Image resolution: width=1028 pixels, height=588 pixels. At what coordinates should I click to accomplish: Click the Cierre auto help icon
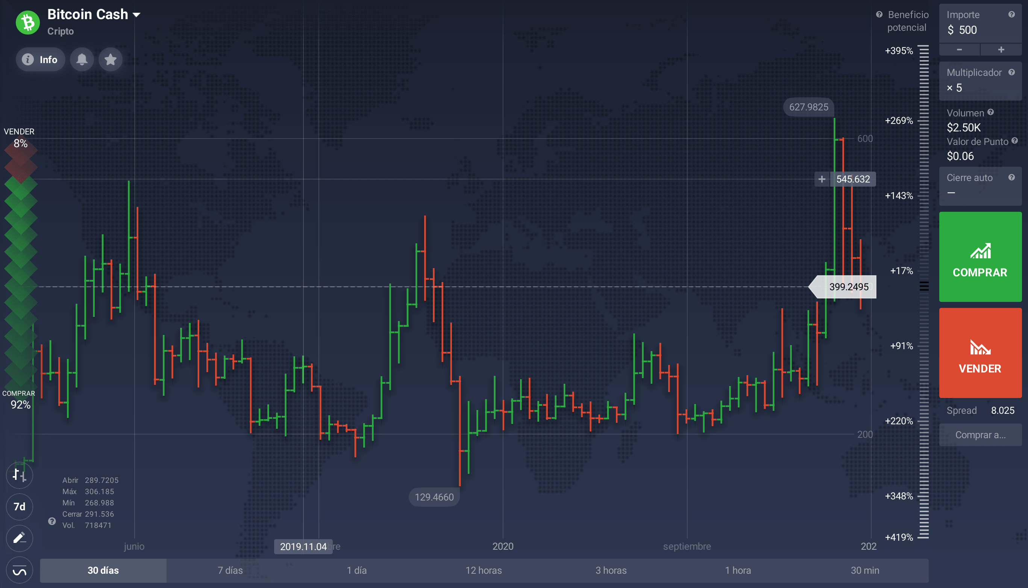tap(1011, 177)
